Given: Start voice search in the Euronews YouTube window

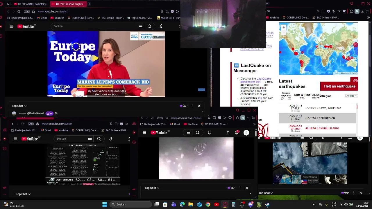Looking at the screenshot, I should click(161, 26).
